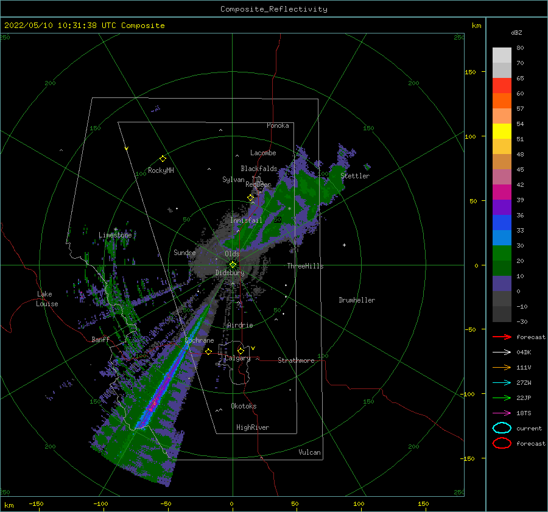Click the yellow diamond marker below Cochrane
The height and width of the screenshot is (512, 548).
[x=208, y=351]
